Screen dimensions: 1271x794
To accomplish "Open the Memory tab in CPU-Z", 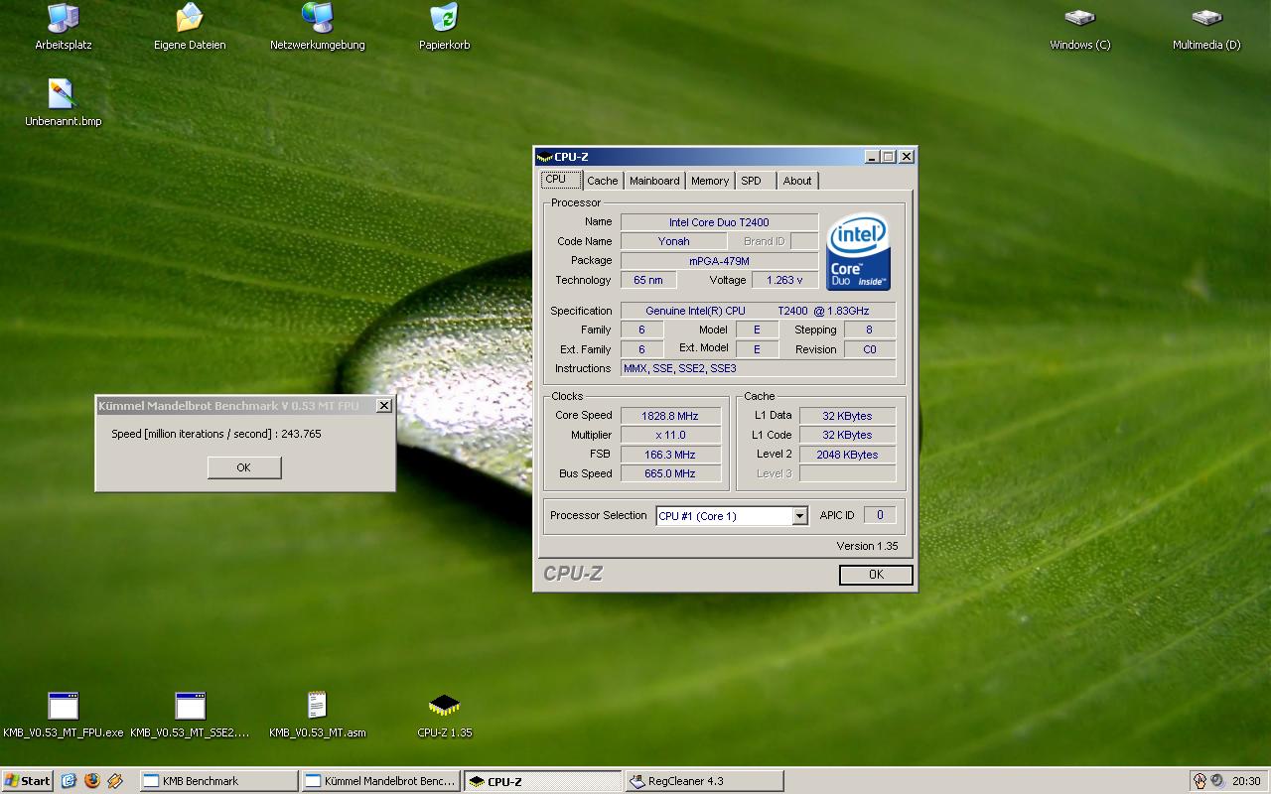I will pyautogui.click(x=709, y=181).
